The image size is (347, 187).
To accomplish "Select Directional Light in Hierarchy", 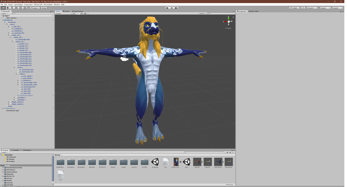I will coord(13,111).
